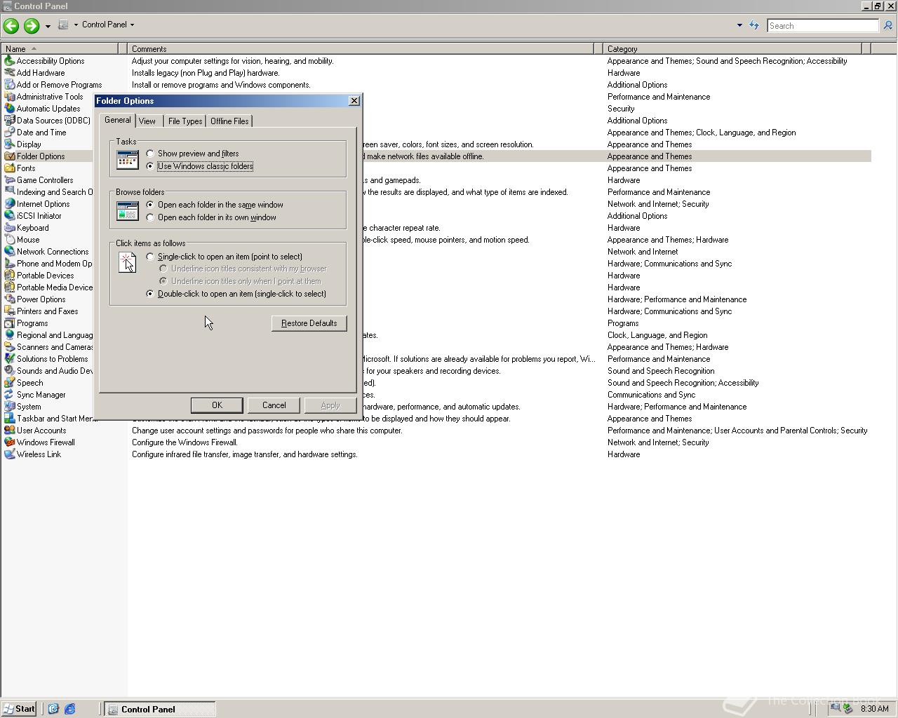Click the Windows Firewall icon
The image size is (898, 718).
(9, 442)
